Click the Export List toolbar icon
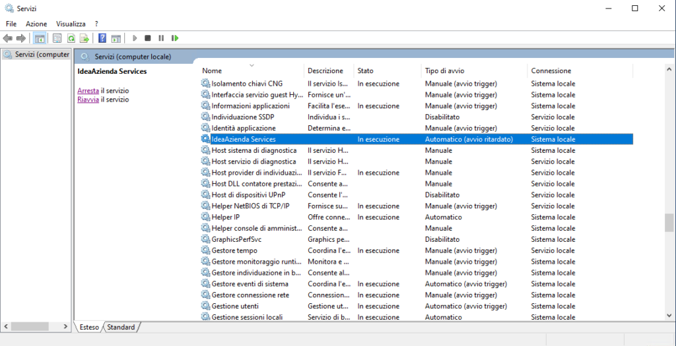Viewport: 676px width, 346px height. pos(84,38)
